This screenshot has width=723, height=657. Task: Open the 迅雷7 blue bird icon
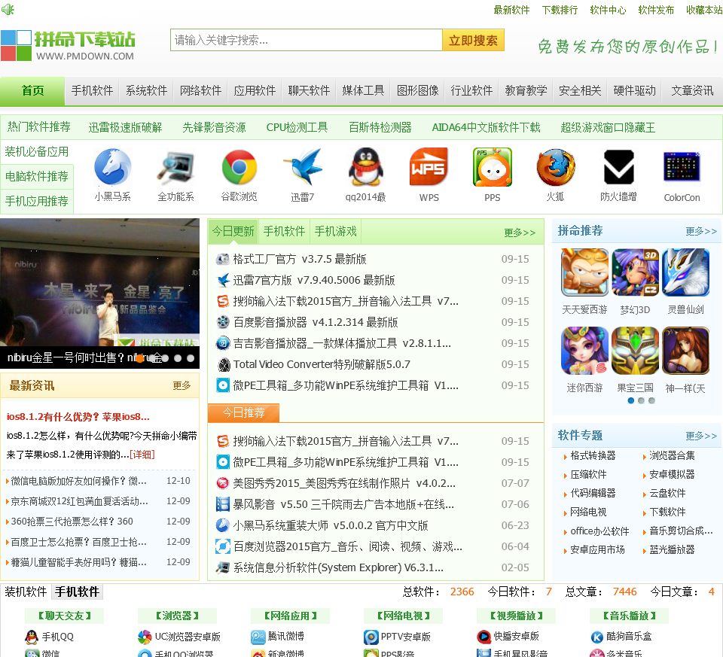tap(303, 167)
